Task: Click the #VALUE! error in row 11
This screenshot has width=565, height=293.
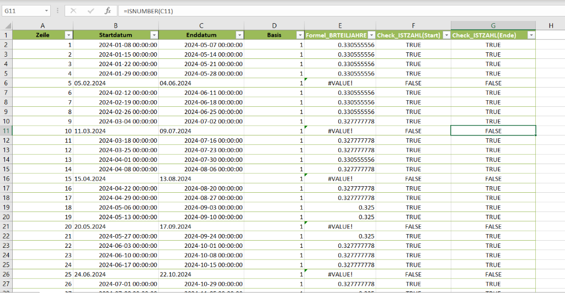Action: click(340, 131)
